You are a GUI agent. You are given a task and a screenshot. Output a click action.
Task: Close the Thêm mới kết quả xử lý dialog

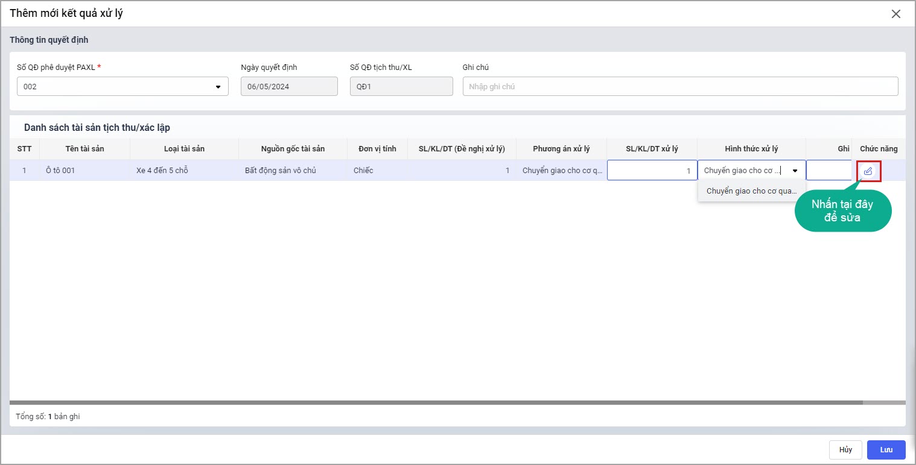(896, 14)
